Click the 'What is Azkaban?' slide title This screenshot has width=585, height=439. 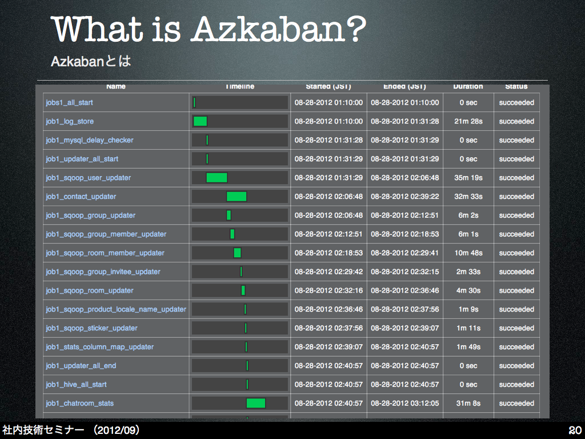209,29
